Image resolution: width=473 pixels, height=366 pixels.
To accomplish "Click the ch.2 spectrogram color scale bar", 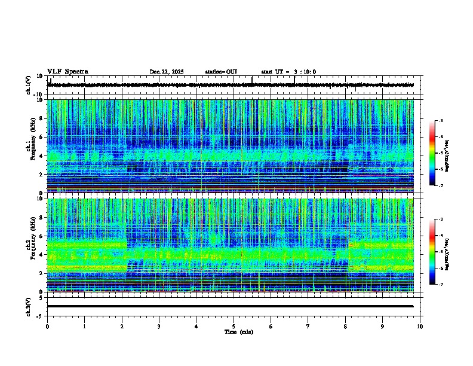I will coord(432,252).
